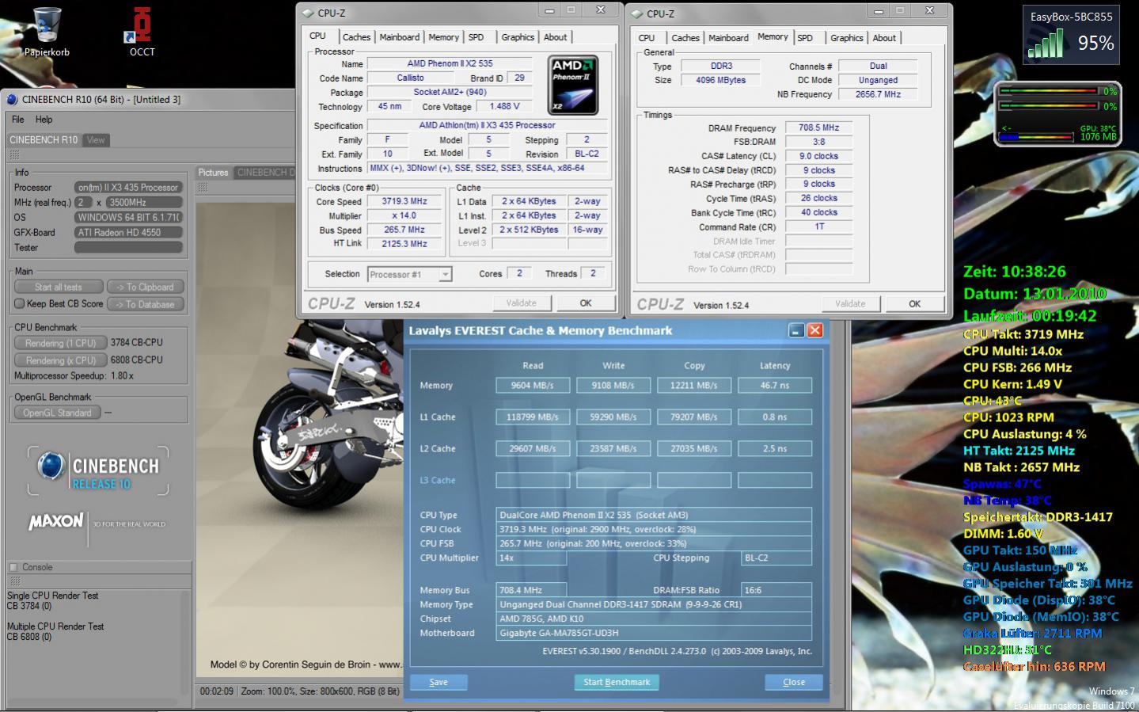Click the Motherboard field Gigabyte GA-MA785GT-UD3H
This screenshot has width=1139, height=712.
[654, 633]
